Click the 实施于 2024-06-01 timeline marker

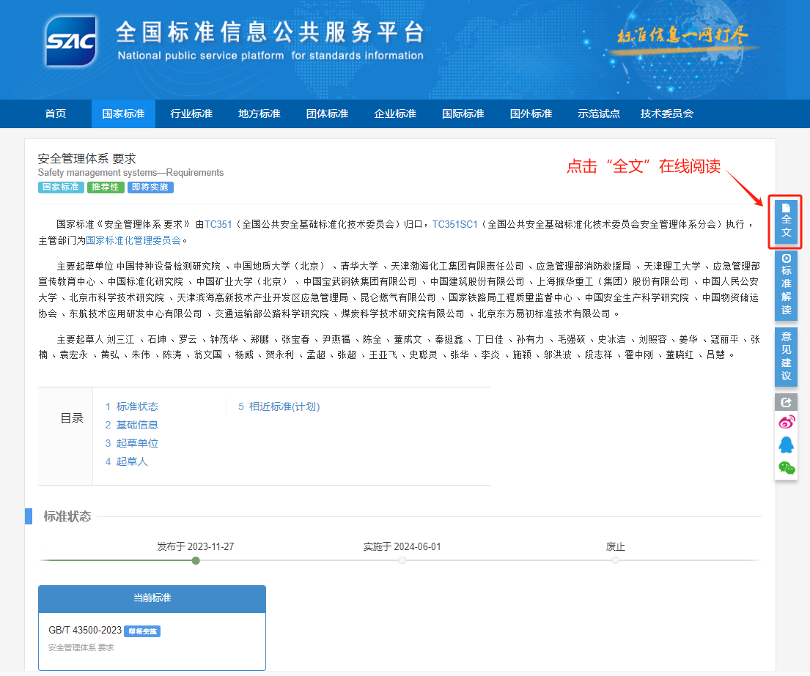pos(402,560)
